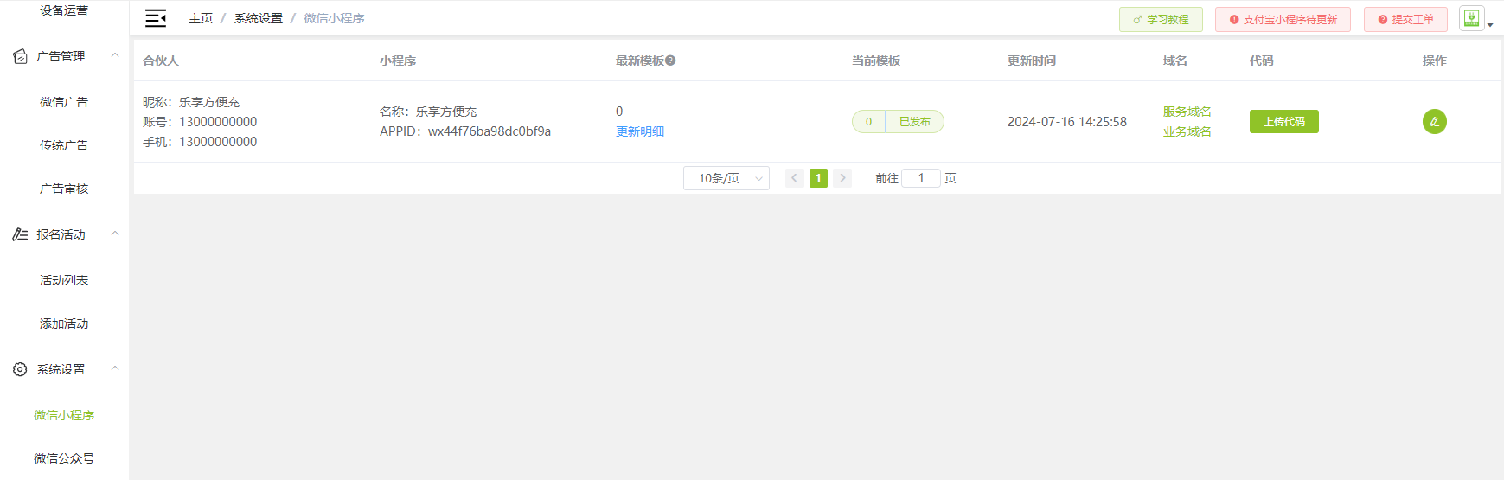This screenshot has height=480, width=1504.
Task: Click the 代码 column header
Action: click(x=1262, y=61)
